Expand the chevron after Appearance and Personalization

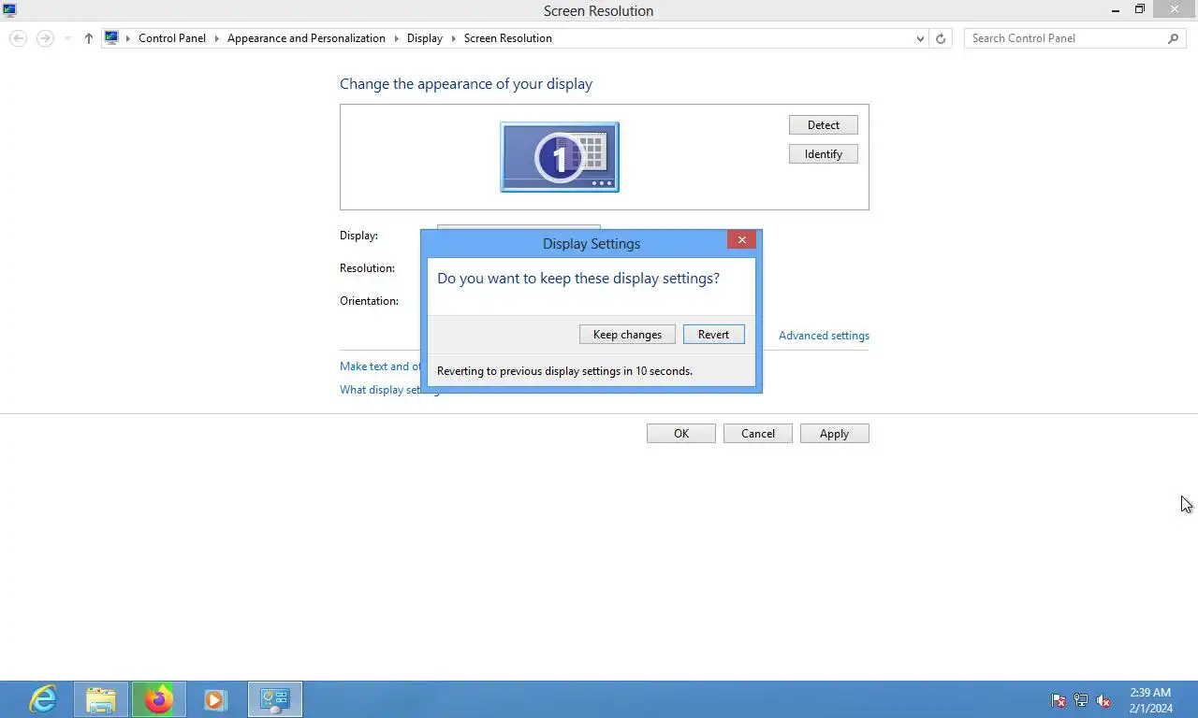coord(396,38)
